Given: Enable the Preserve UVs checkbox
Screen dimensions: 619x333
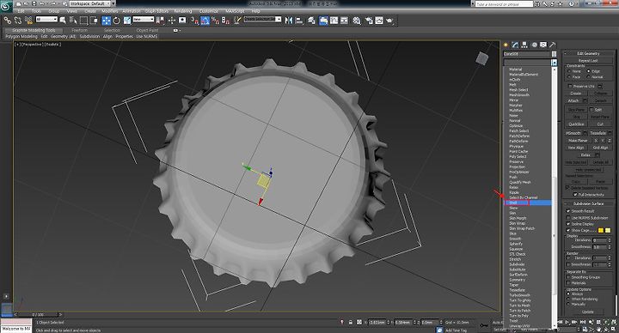Looking at the screenshot, I should point(570,86).
